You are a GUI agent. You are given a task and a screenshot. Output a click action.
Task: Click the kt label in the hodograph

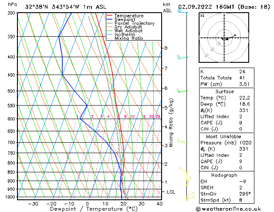click(x=203, y=15)
